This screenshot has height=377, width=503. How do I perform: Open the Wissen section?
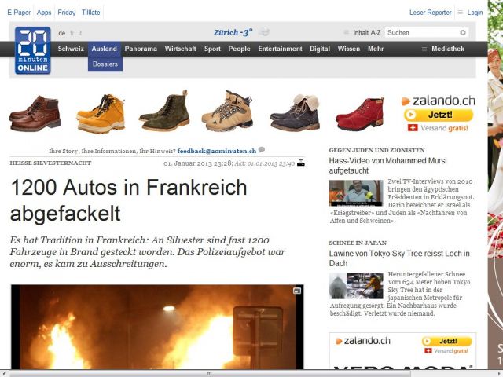[x=349, y=49]
